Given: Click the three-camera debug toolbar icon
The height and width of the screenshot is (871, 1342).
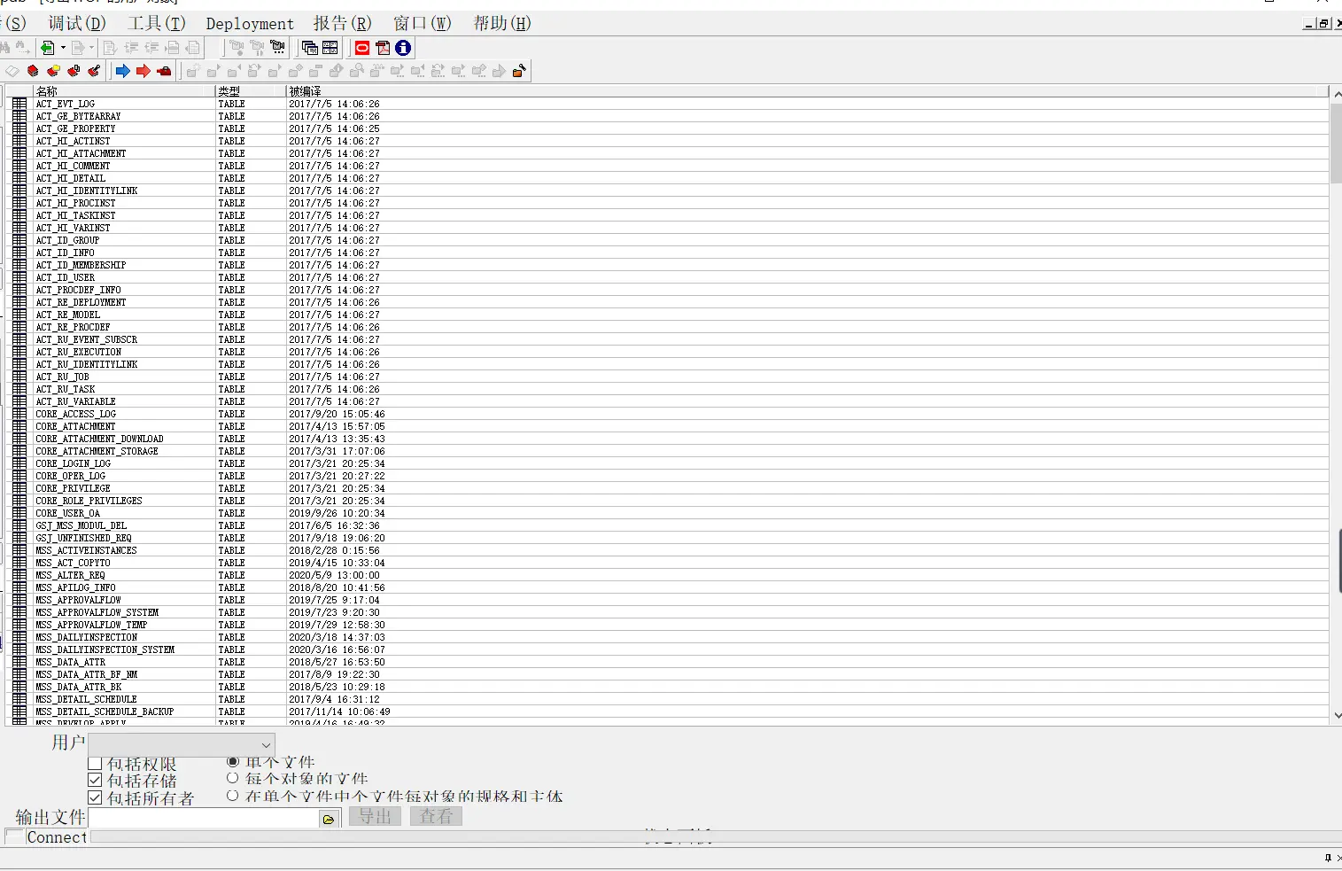Looking at the screenshot, I should [x=278, y=48].
